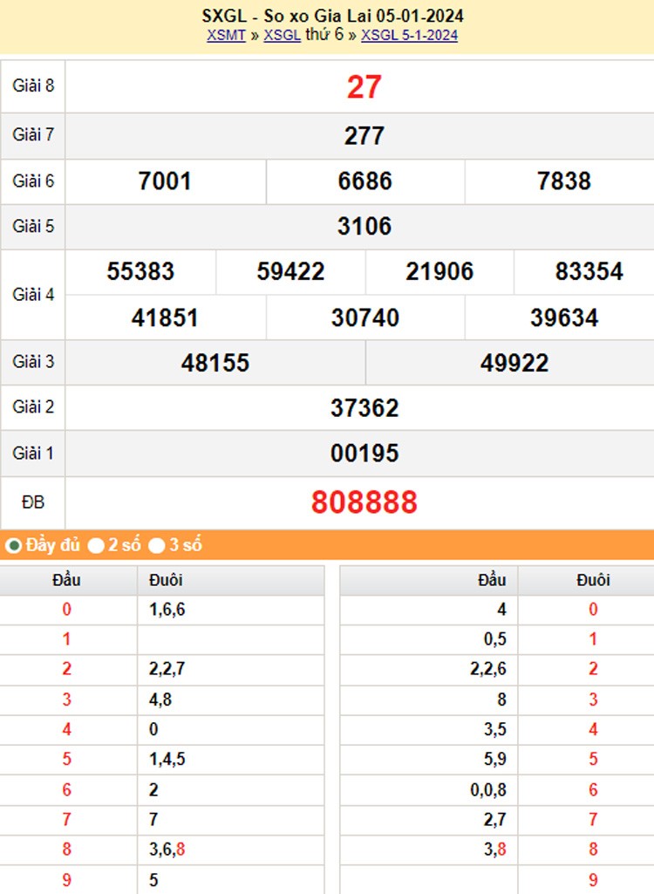The height and width of the screenshot is (894, 654).
Task: Click the Giải 4 number 41851
Action: pos(165,317)
